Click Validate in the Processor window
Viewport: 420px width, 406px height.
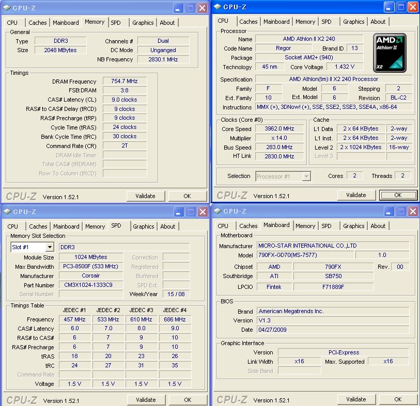pyautogui.click(x=356, y=195)
